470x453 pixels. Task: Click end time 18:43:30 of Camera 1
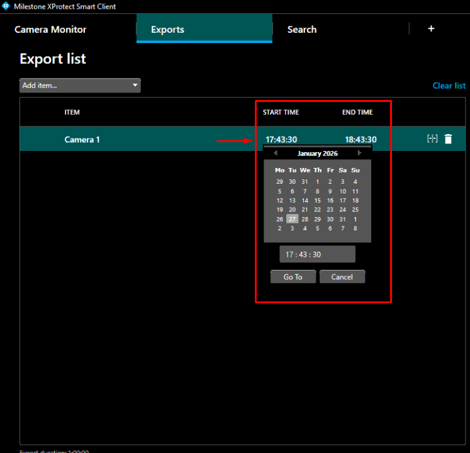pyautogui.click(x=361, y=140)
